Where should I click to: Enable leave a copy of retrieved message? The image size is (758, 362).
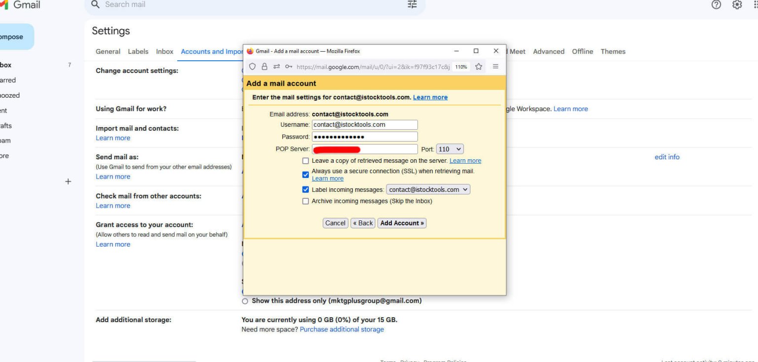point(305,161)
